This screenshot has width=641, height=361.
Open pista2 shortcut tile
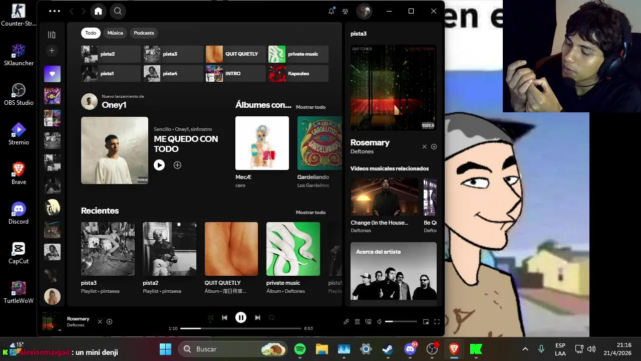click(111, 54)
